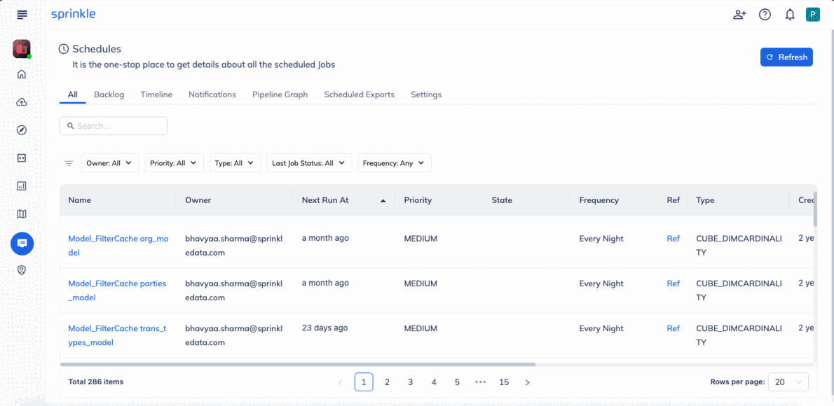Open the help question mark icon
The width and height of the screenshot is (834, 406).
coord(765,15)
